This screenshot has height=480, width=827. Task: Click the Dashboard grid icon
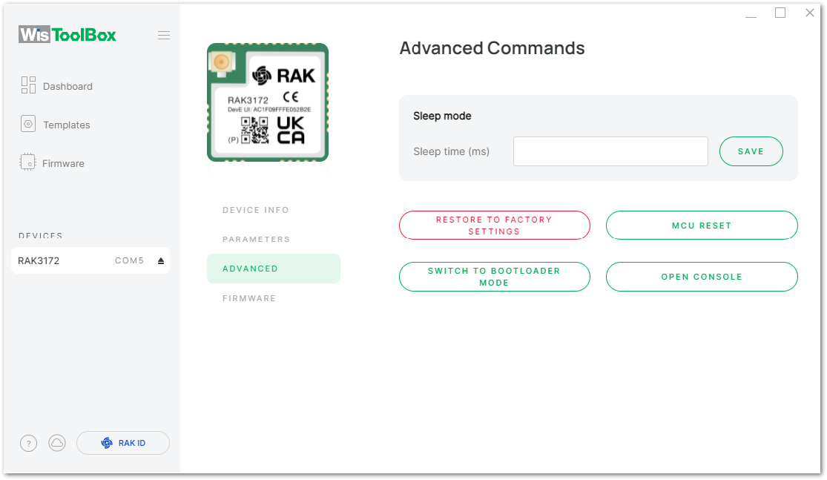[28, 85]
